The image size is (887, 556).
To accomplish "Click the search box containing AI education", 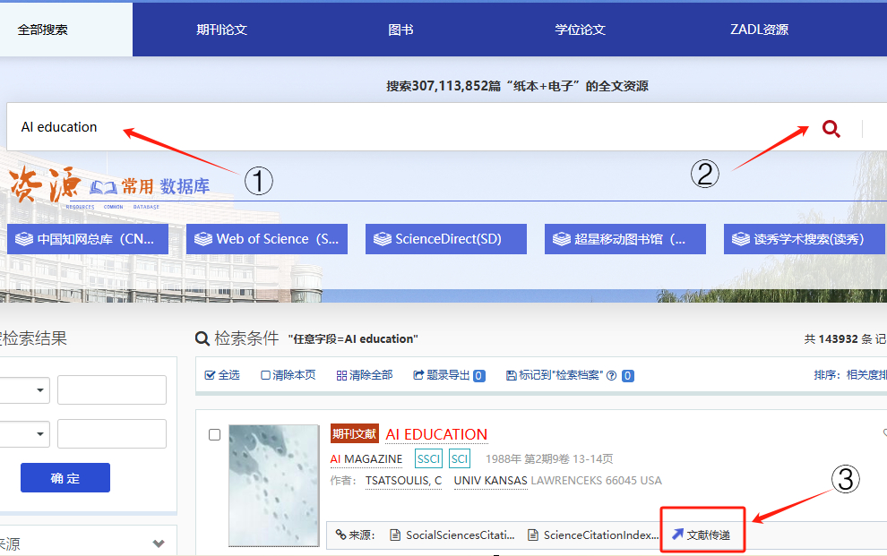I will coord(403,127).
